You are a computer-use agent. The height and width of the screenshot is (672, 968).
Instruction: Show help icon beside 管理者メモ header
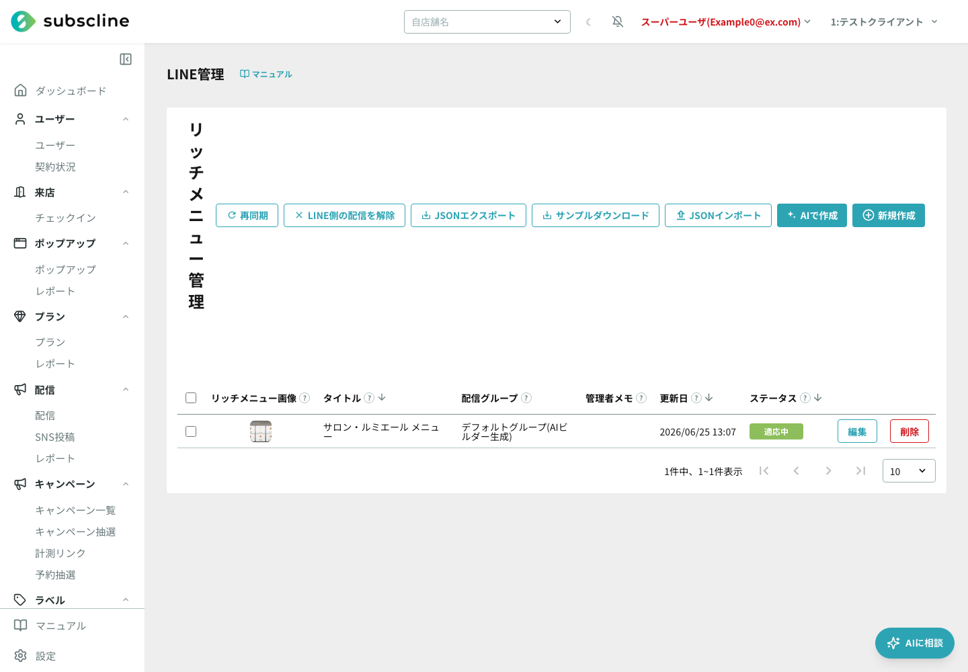641,398
